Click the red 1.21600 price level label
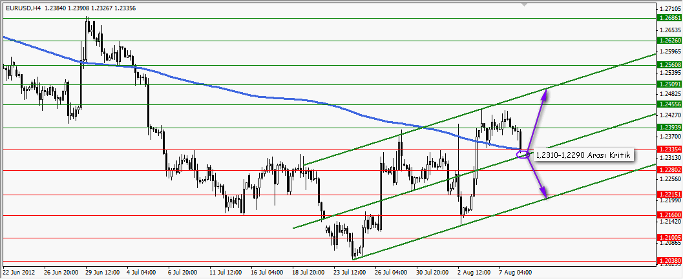This screenshot has width=683, height=279. pyautogui.click(x=670, y=215)
